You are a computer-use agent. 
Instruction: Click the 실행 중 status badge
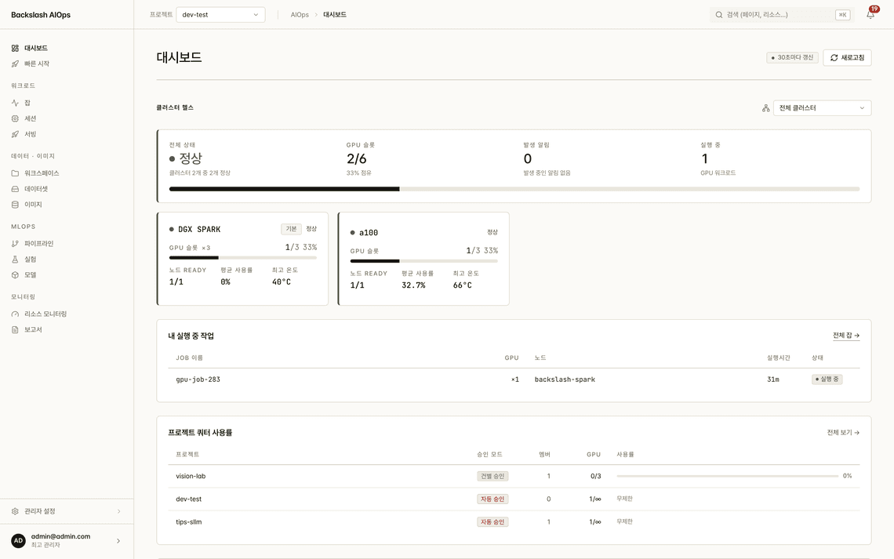pos(827,379)
